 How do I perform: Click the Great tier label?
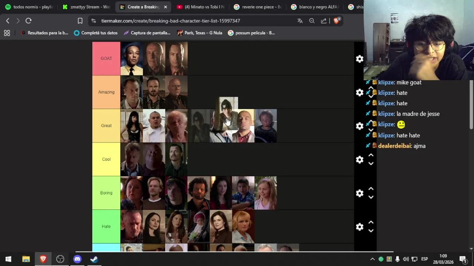(106, 126)
